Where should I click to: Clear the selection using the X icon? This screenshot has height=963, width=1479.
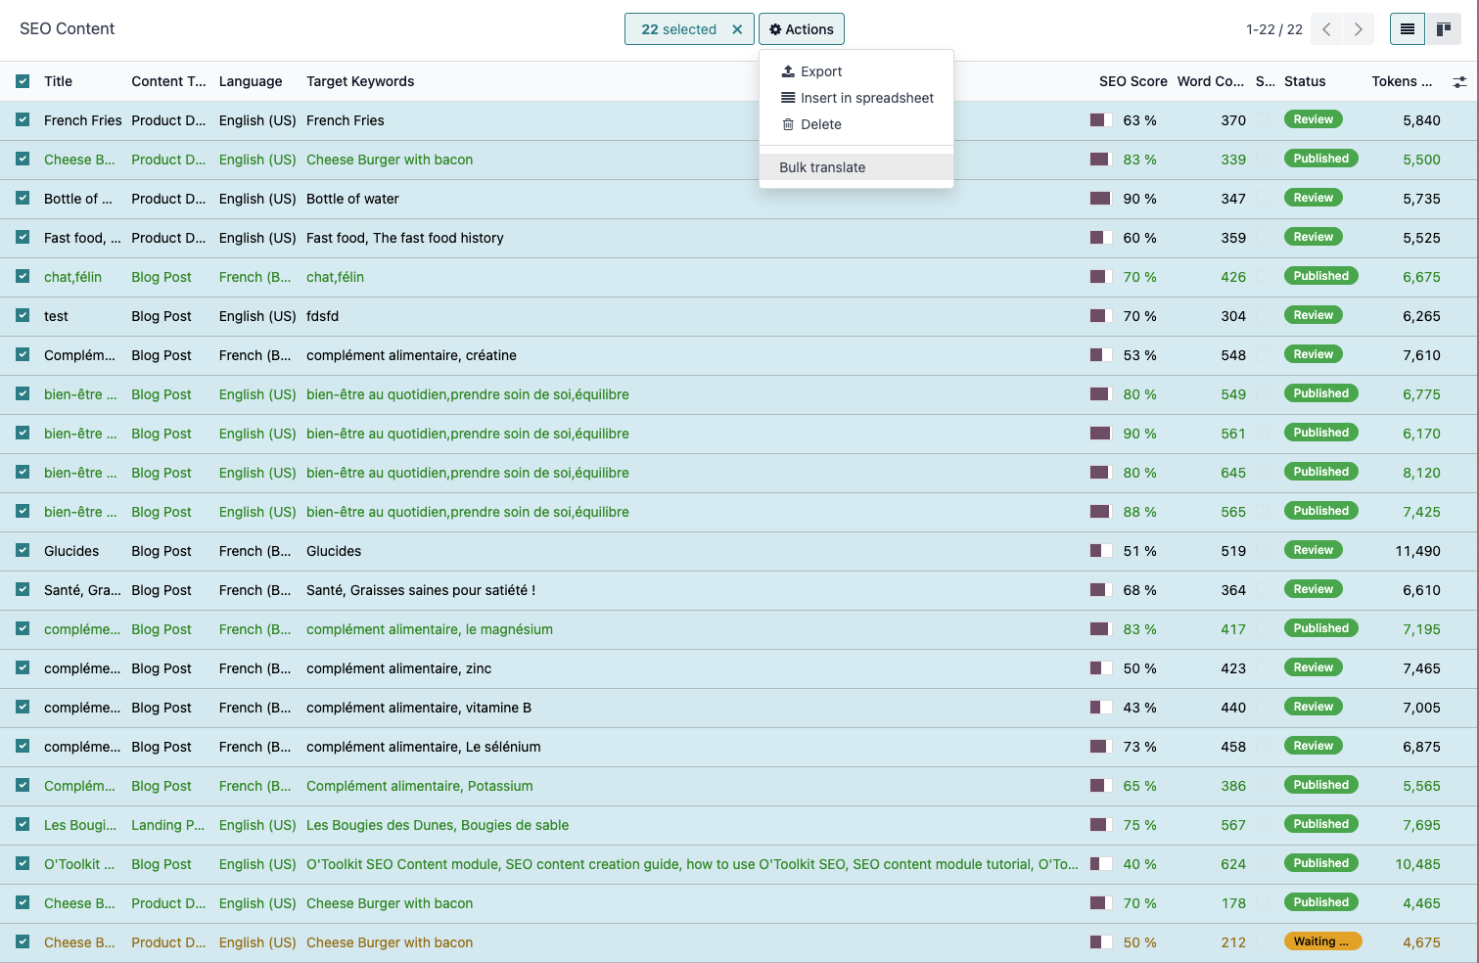click(737, 28)
